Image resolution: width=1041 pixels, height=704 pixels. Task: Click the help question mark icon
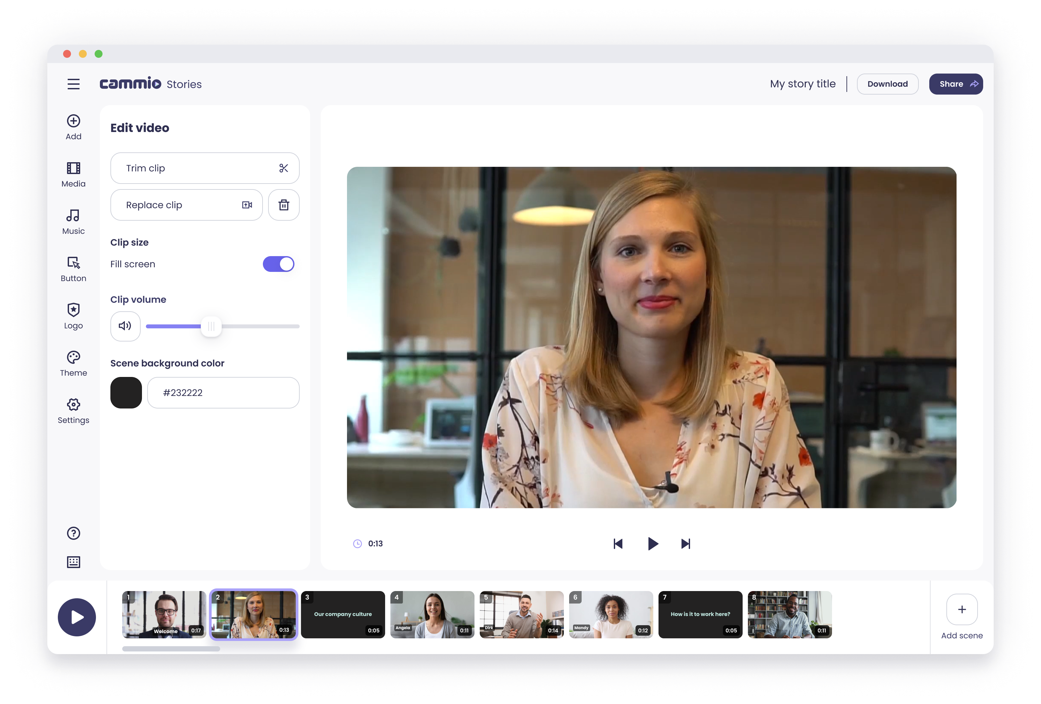point(74,533)
